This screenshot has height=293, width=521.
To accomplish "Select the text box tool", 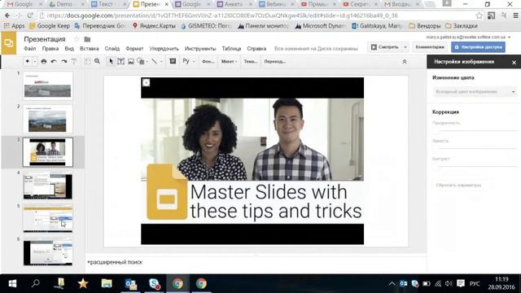I will [x=121, y=62].
